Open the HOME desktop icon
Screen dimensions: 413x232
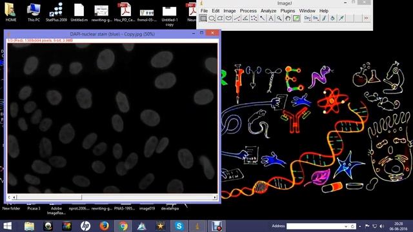10,12
